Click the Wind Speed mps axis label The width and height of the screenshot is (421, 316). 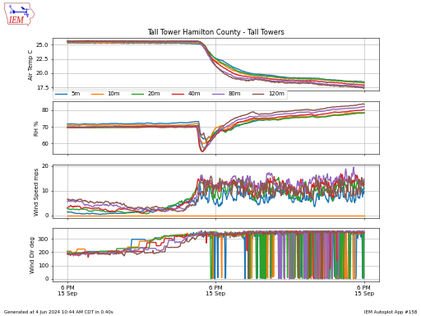pos(36,193)
